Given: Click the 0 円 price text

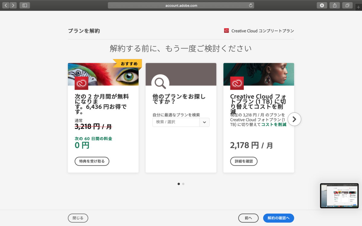Looking at the screenshot, I should click(82, 145).
